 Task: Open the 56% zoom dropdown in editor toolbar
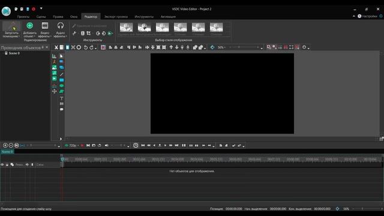[221, 47]
